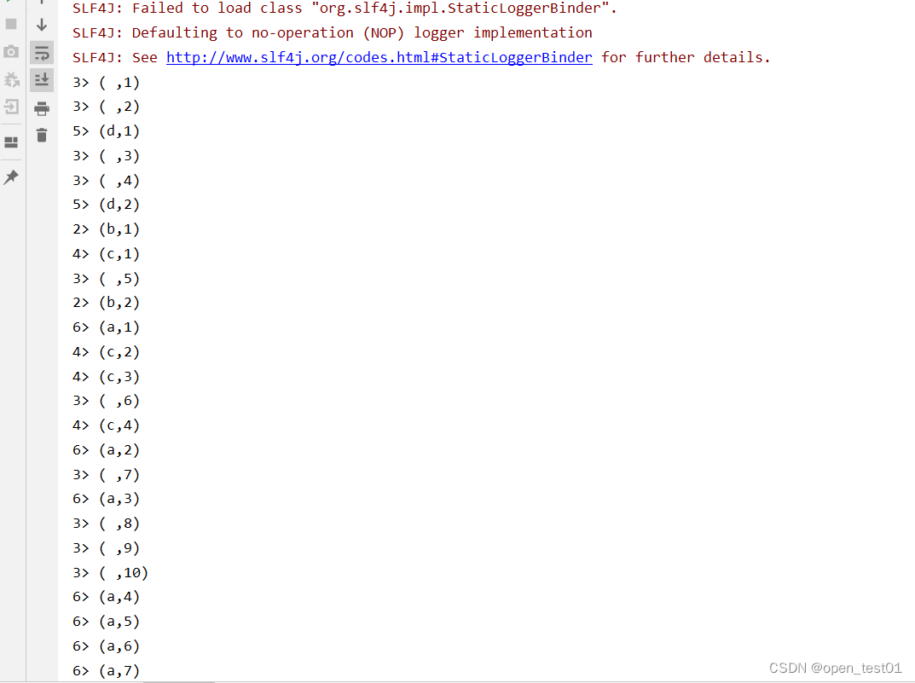The height and width of the screenshot is (683, 915).
Task: Open the slf4j.org StaticLoggerBinder link
Action: [379, 57]
